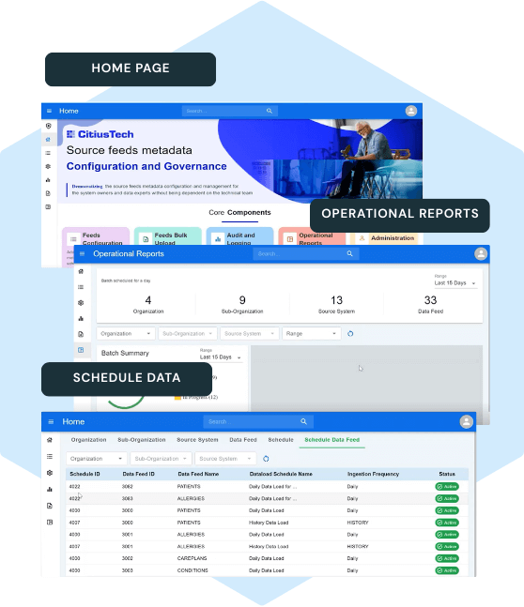Click the document icon in the Schedule Data sidebar
The image size is (524, 607).
pos(50,506)
